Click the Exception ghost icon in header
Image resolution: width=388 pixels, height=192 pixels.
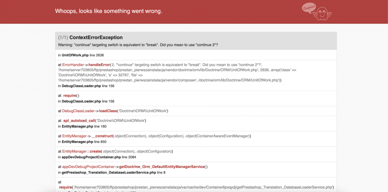(x=317, y=12)
